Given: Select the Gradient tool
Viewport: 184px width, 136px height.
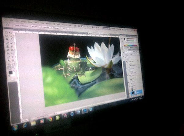Looking at the screenshot, I should click(12, 50).
